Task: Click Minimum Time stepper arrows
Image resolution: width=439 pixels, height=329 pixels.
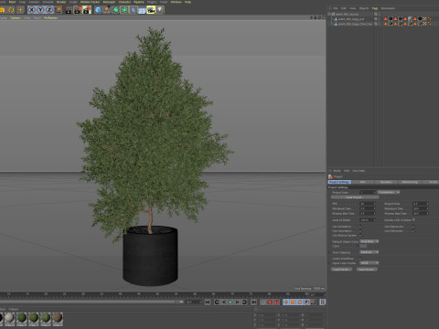Action: [x=375, y=208]
